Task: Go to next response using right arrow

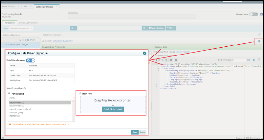Action: coord(166,60)
